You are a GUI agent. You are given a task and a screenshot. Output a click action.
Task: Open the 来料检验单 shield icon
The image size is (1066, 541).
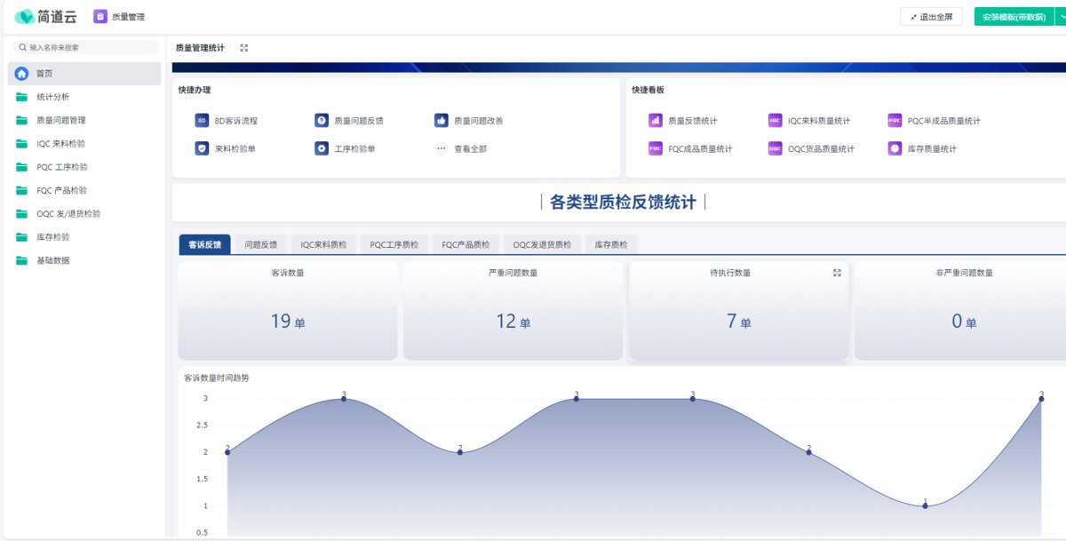click(x=202, y=149)
